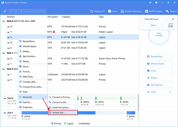
Task: Choose Allocate Space in context menu
Action: (33, 46)
